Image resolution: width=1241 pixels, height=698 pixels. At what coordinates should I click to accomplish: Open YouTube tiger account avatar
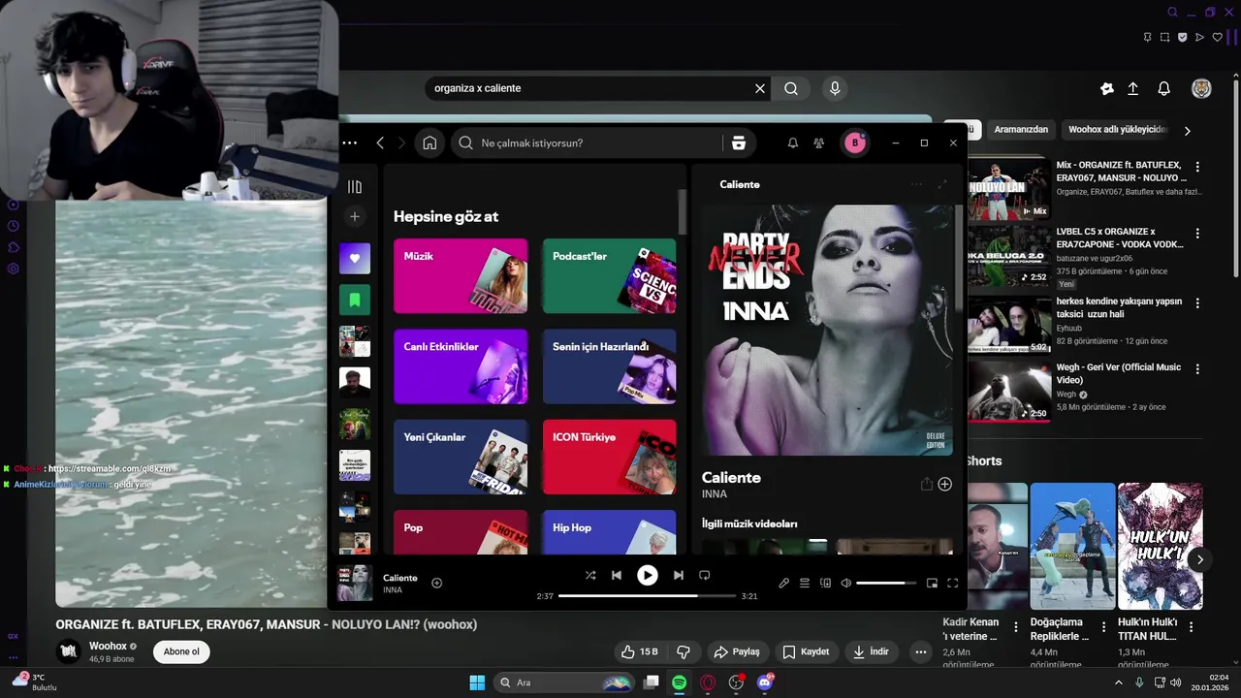(x=1201, y=88)
